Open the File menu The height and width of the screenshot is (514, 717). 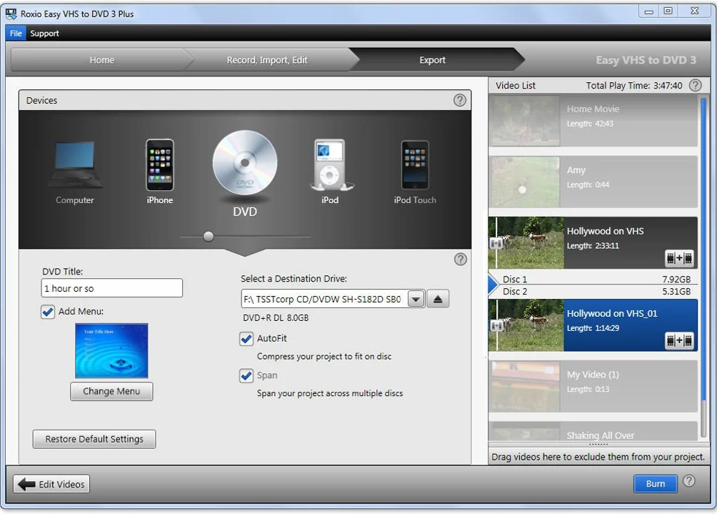pos(16,34)
